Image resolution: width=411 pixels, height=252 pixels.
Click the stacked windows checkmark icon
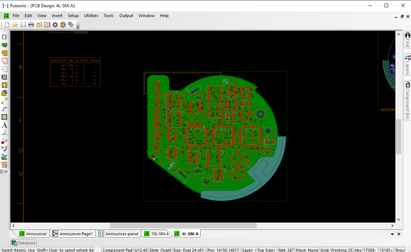point(71,25)
